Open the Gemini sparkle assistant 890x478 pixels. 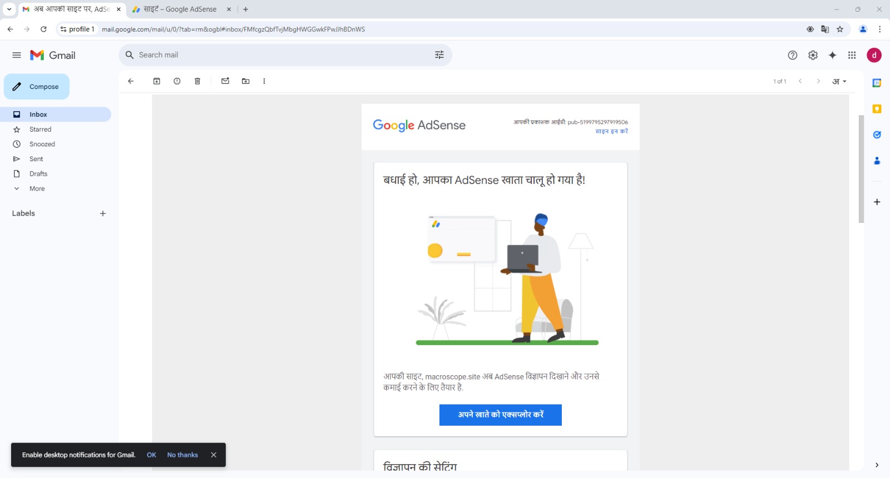click(833, 55)
